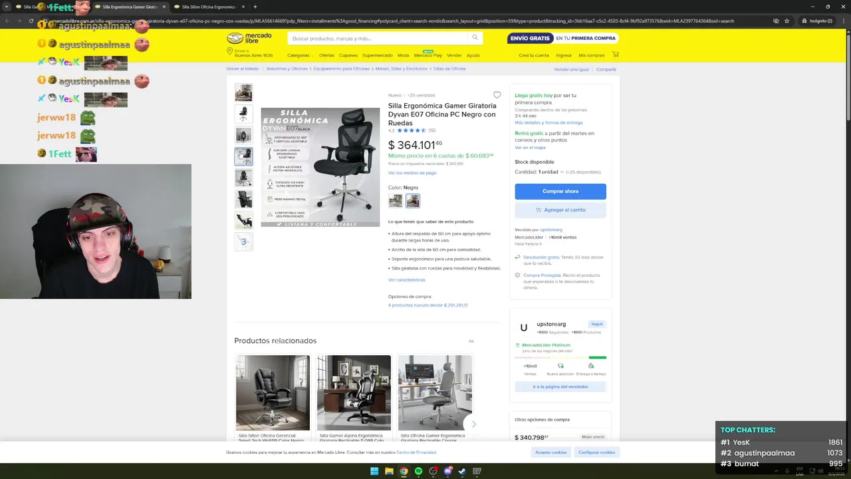Click Ir a la página del vendedor
Image resolution: width=851 pixels, height=479 pixels.
click(560, 387)
